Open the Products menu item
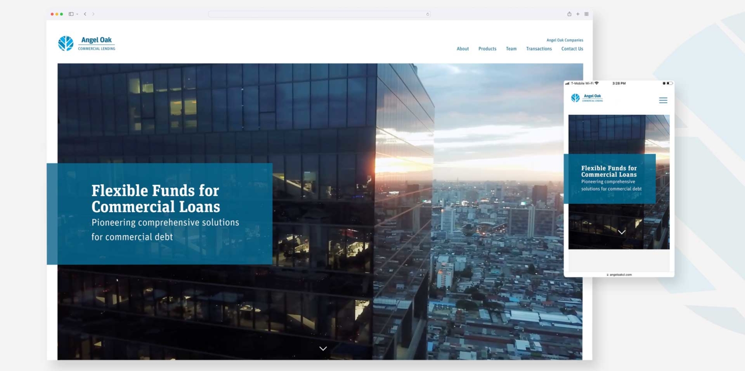 pos(487,49)
